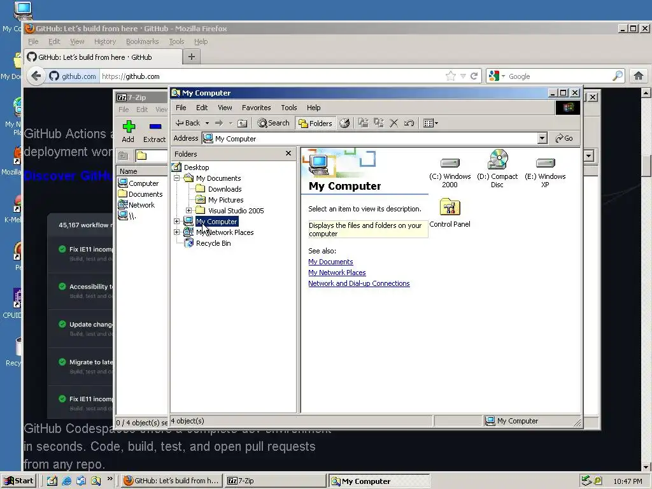
Task: Expand the Quick Launch chevron
Action: (110, 479)
